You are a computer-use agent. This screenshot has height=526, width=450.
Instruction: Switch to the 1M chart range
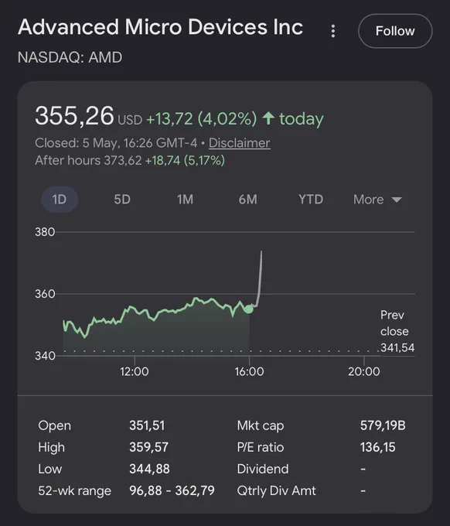click(185, 200)
